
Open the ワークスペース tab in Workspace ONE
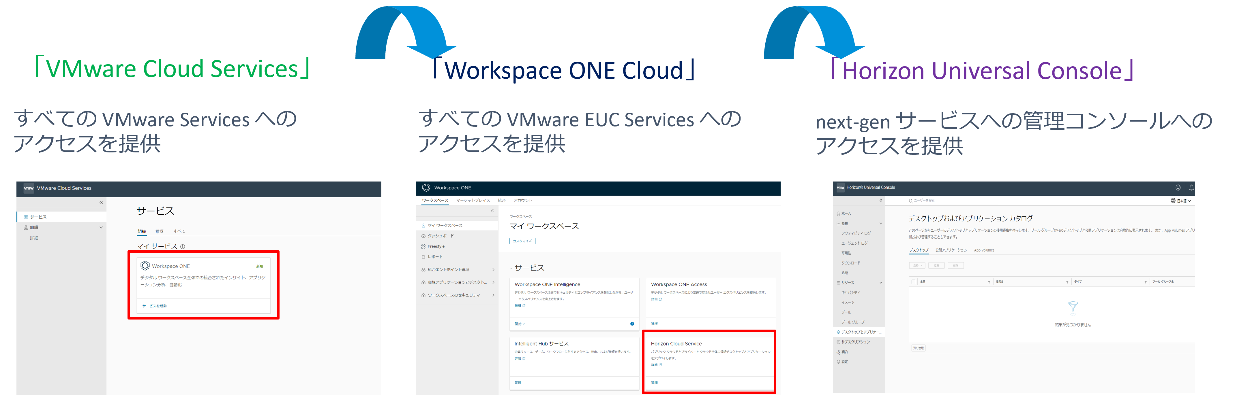coord(435,200)
